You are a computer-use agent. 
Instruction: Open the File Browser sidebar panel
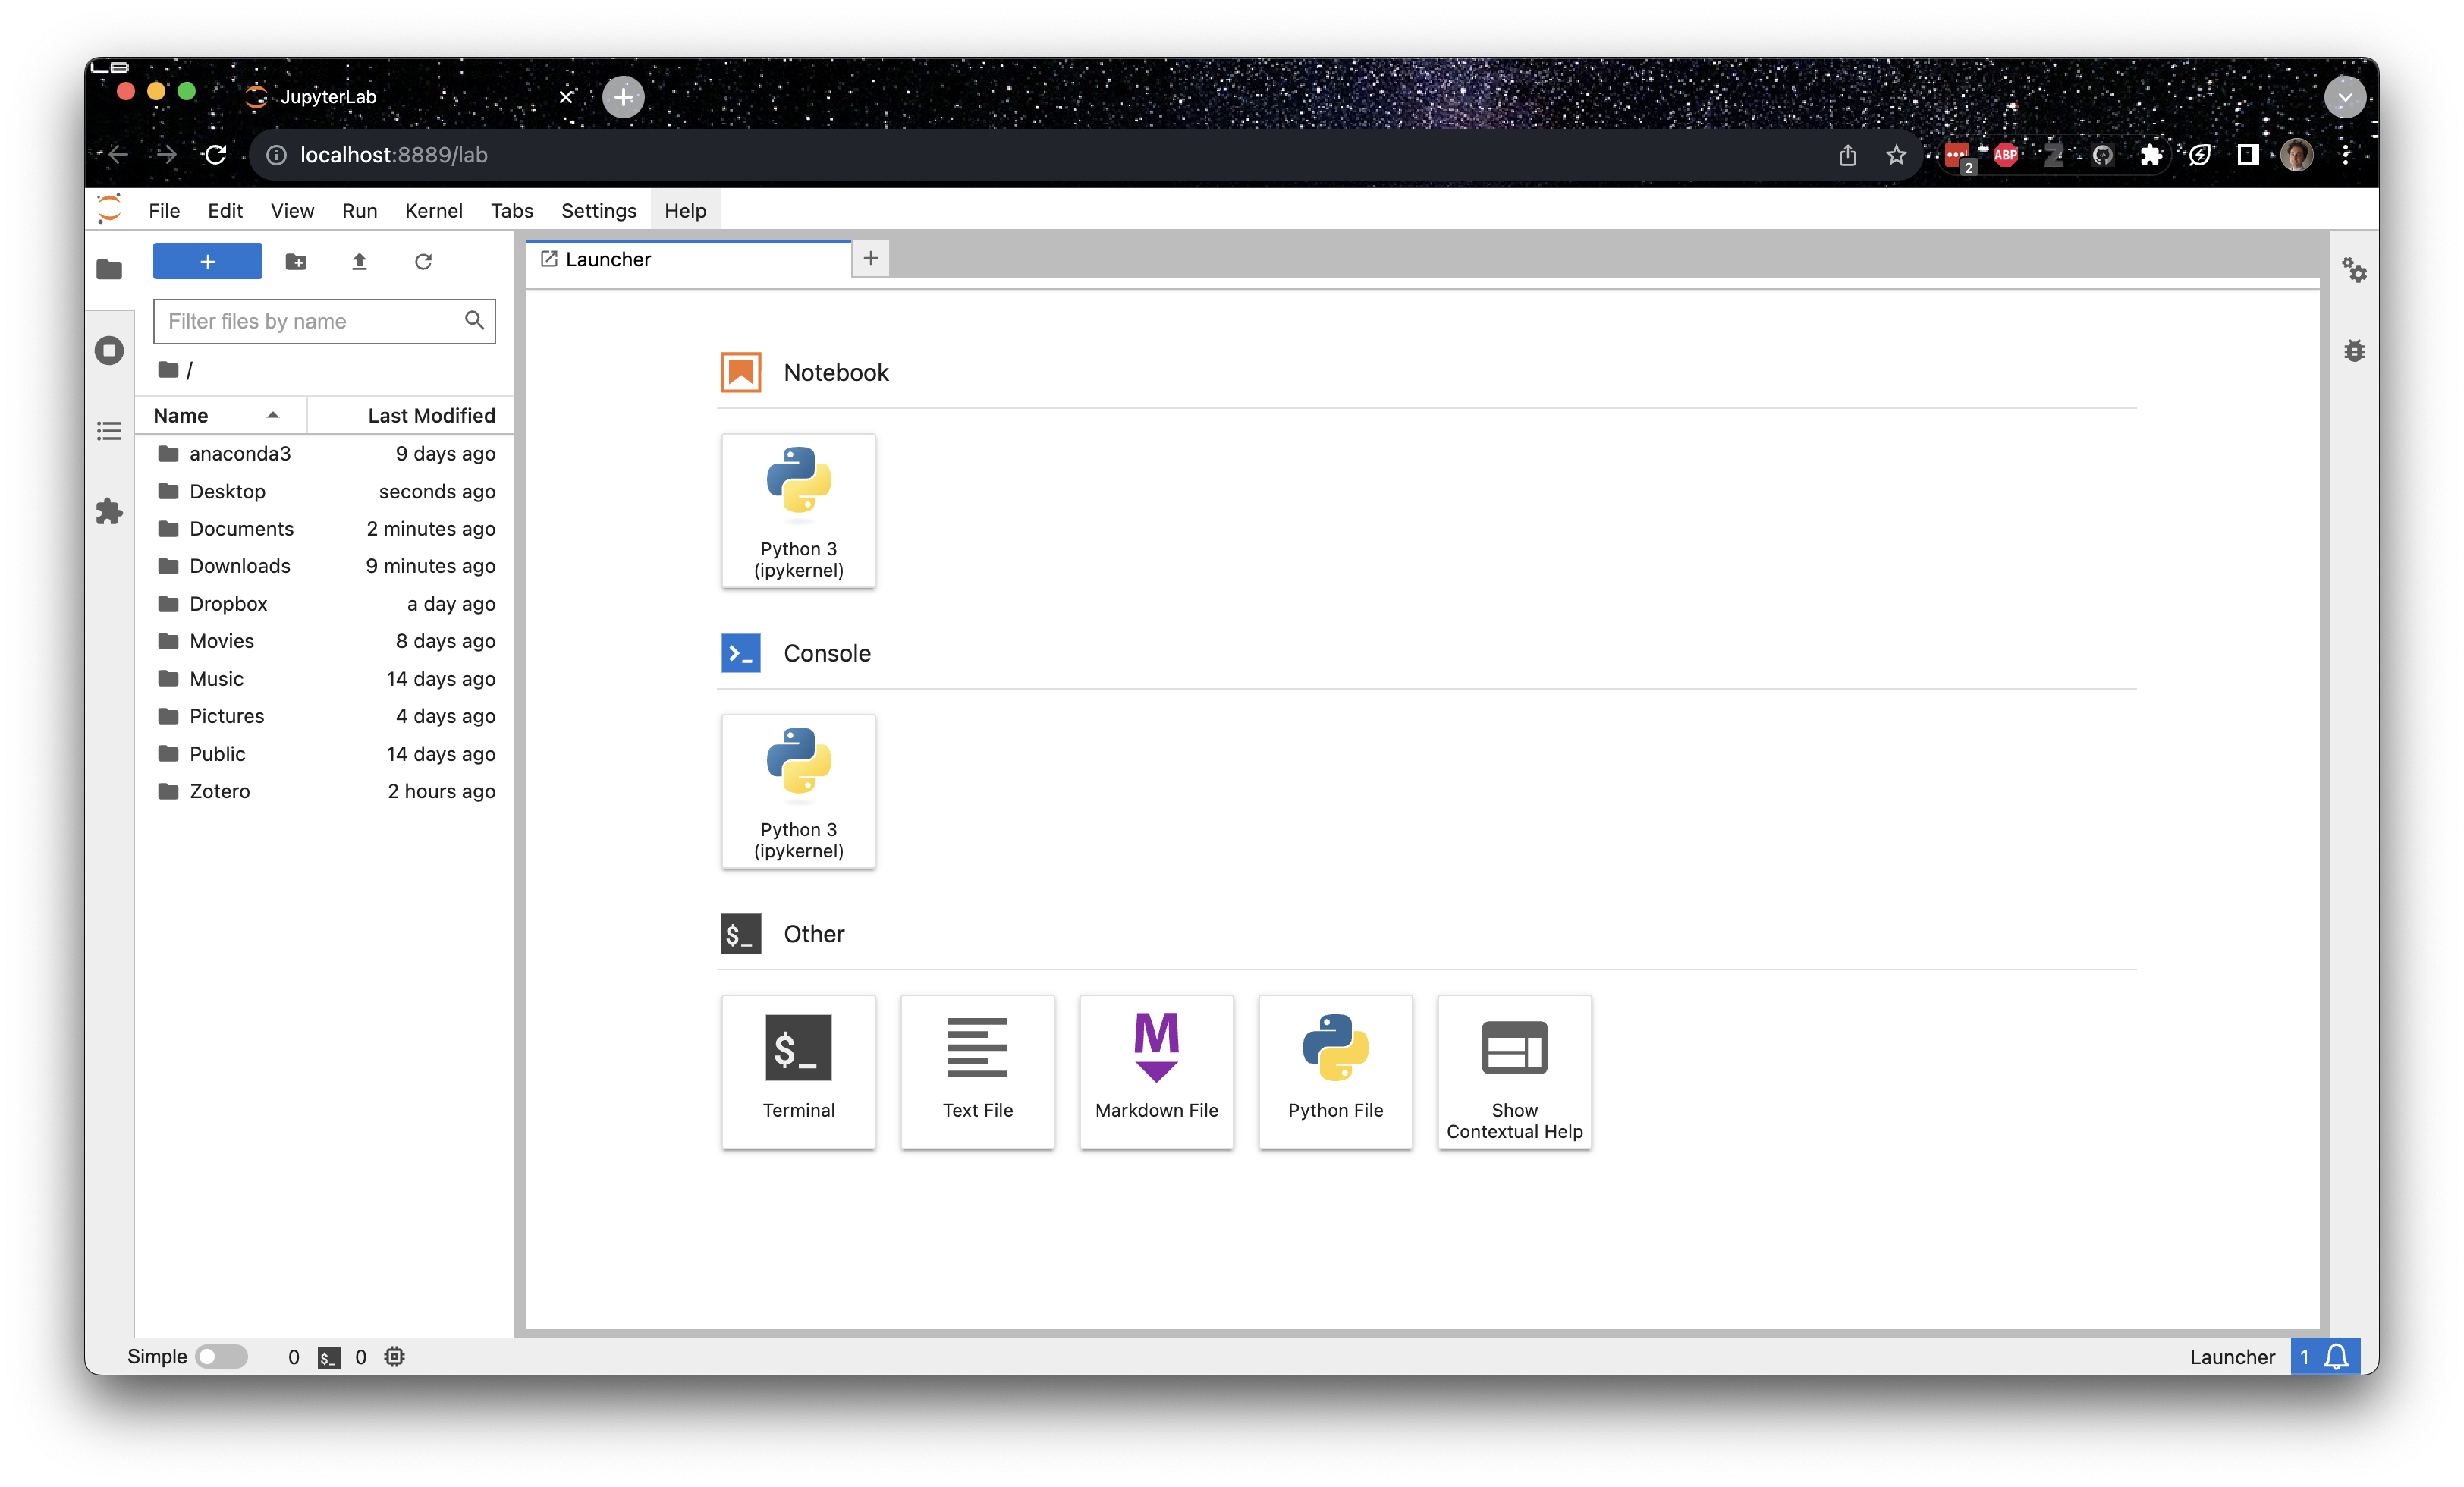tap(109, 268)
